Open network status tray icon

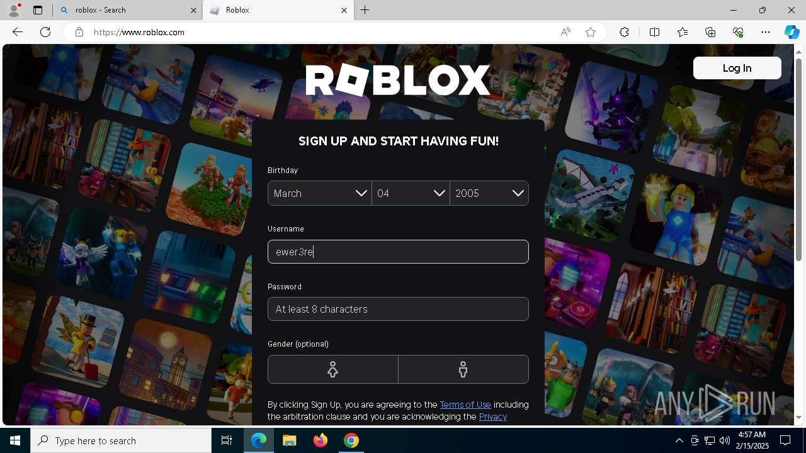click(710, 440)
